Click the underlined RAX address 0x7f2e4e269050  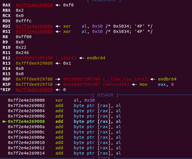pyautogui.click(x=34, y=5)
